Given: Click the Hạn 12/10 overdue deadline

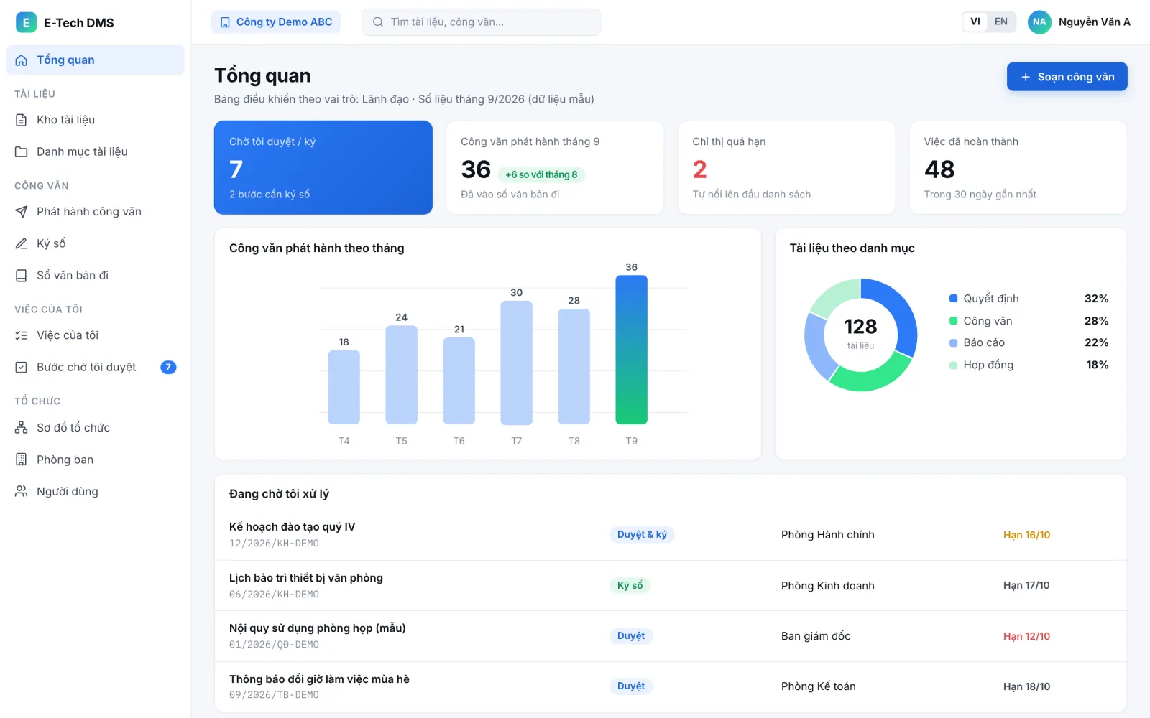Looking at the screenshot, I should pyautogui.click(x=1026, y=636).
